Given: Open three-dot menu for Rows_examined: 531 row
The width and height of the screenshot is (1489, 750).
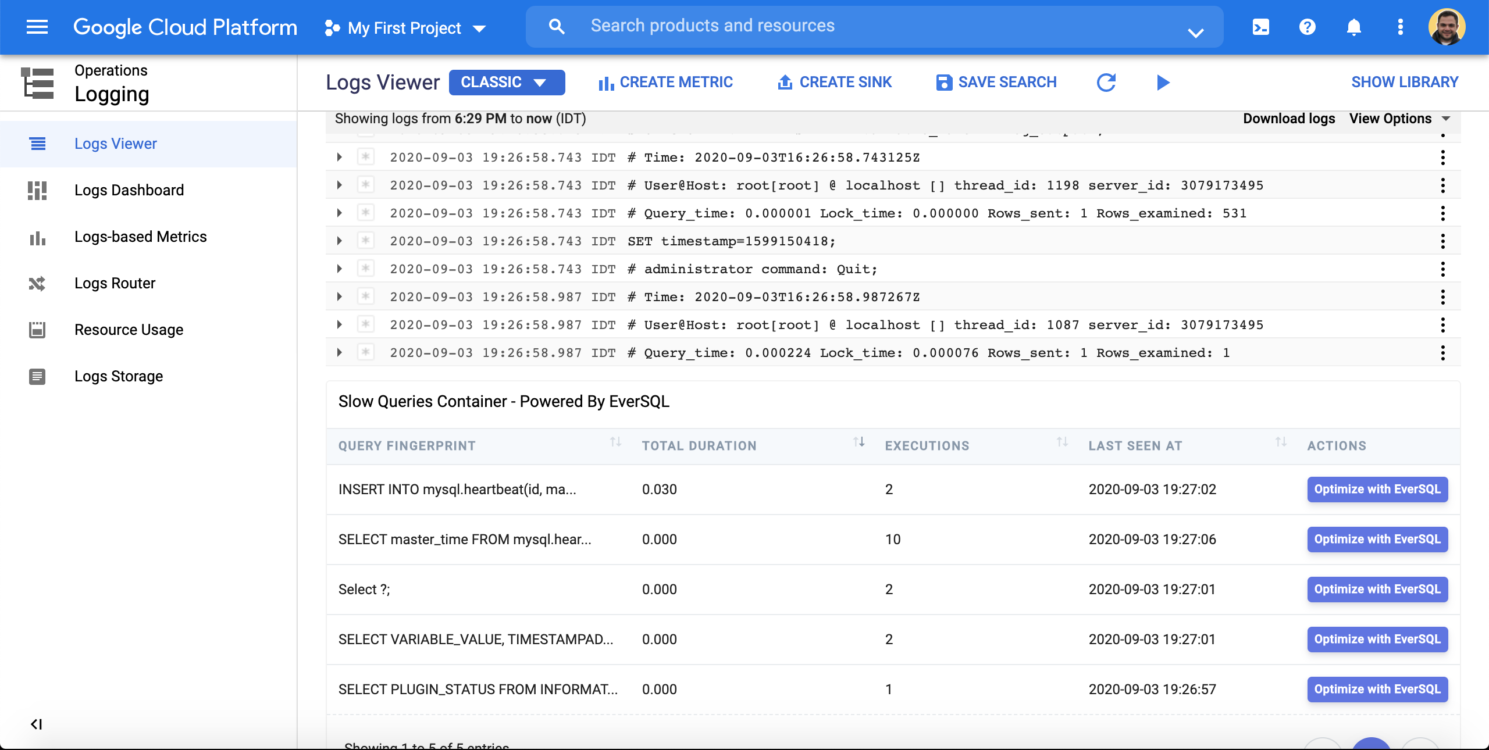Looking at the screenshot, I should coord(1442,213).
